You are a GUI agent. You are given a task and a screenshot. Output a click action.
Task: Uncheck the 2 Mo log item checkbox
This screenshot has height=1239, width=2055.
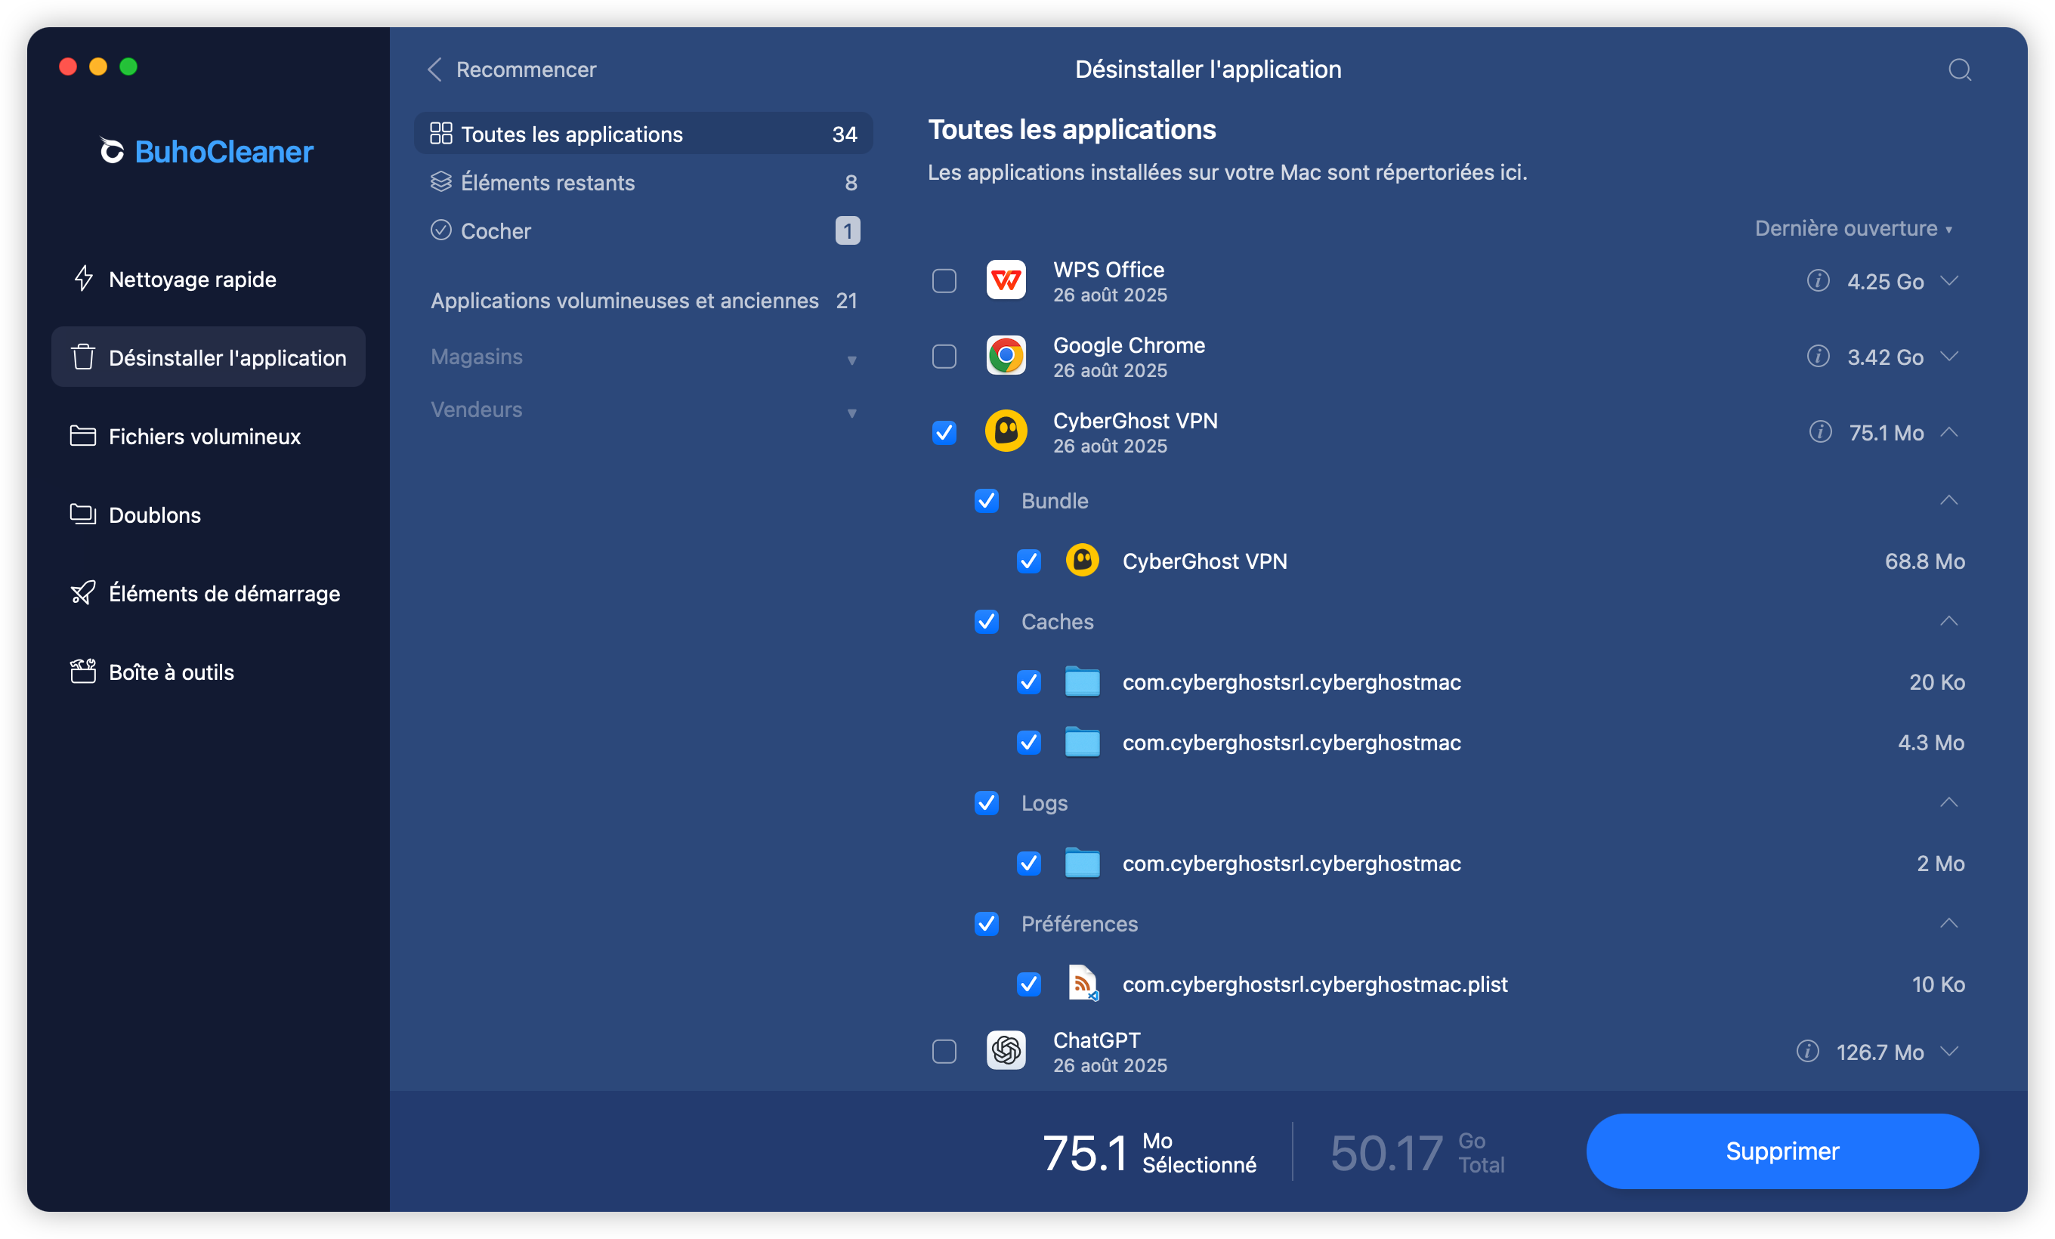(1028, 863)
